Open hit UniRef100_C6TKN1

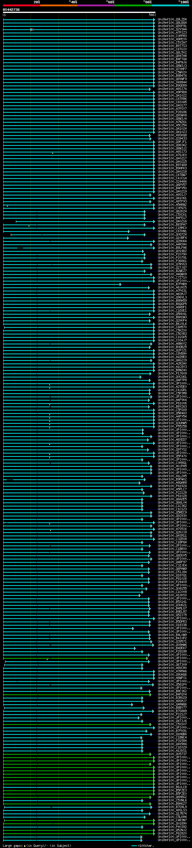click(x=172, y=231)
